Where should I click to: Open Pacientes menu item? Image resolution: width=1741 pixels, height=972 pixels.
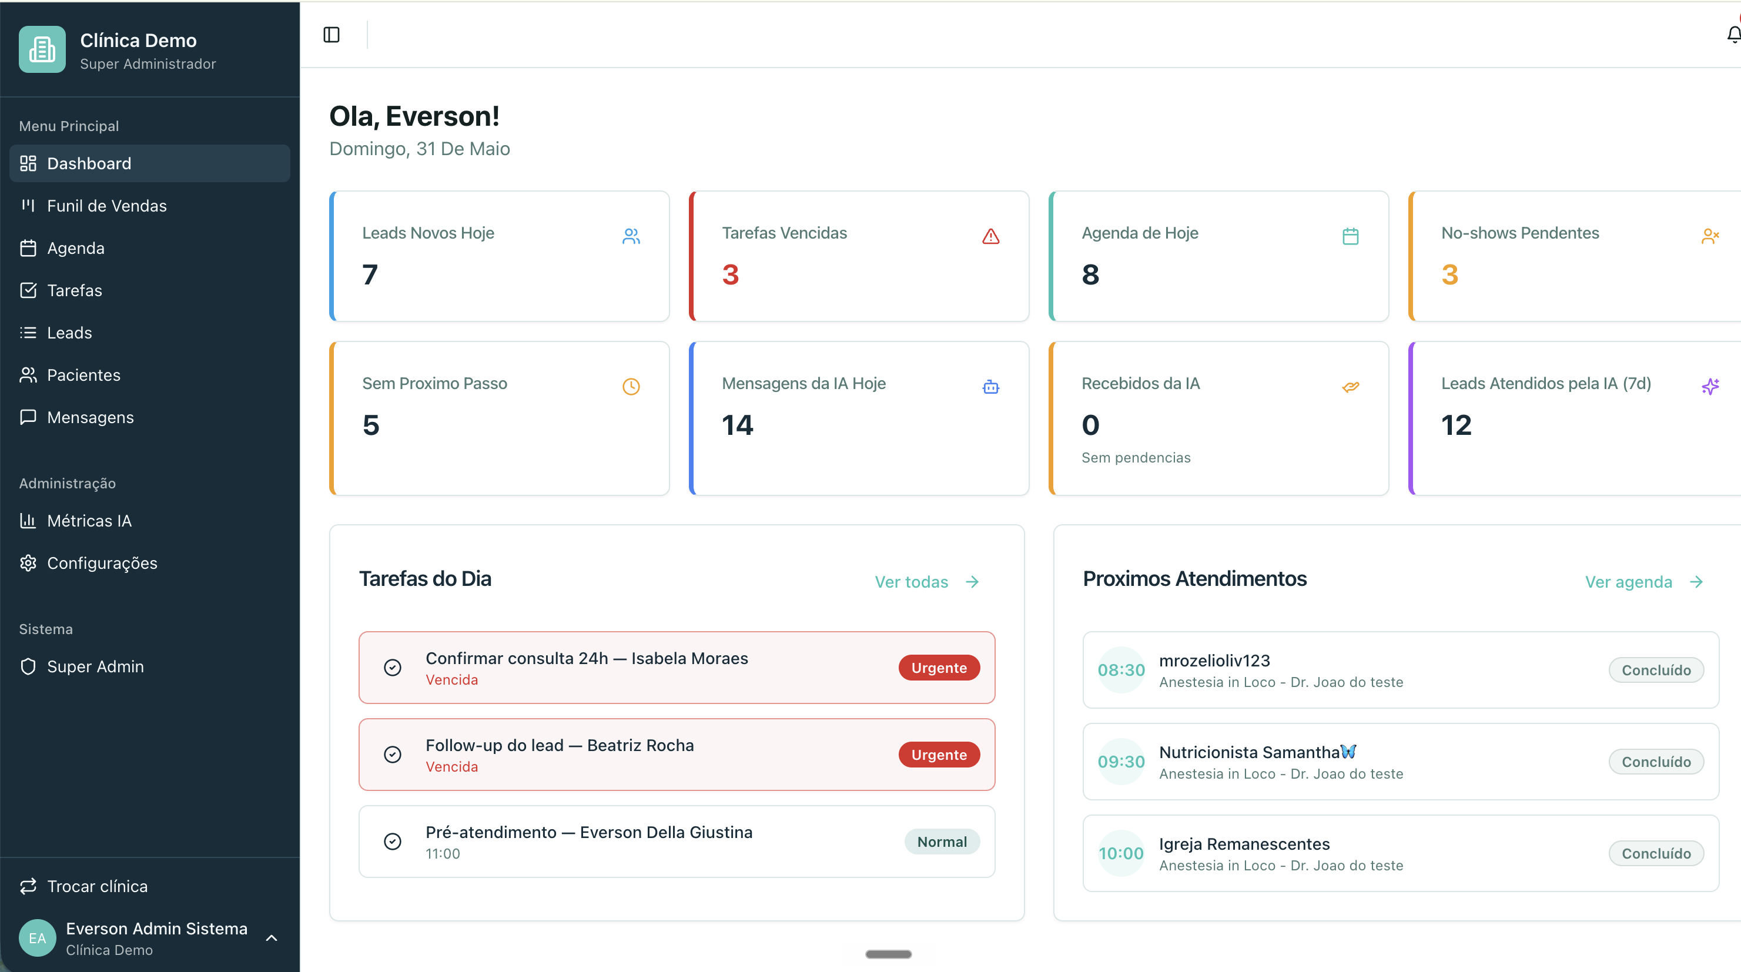point(149,374)
